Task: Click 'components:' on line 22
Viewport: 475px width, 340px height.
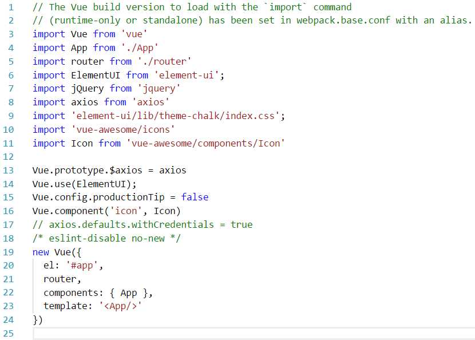Action: coord(74,292)
